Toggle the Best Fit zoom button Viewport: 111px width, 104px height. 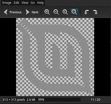coord(74,12)
